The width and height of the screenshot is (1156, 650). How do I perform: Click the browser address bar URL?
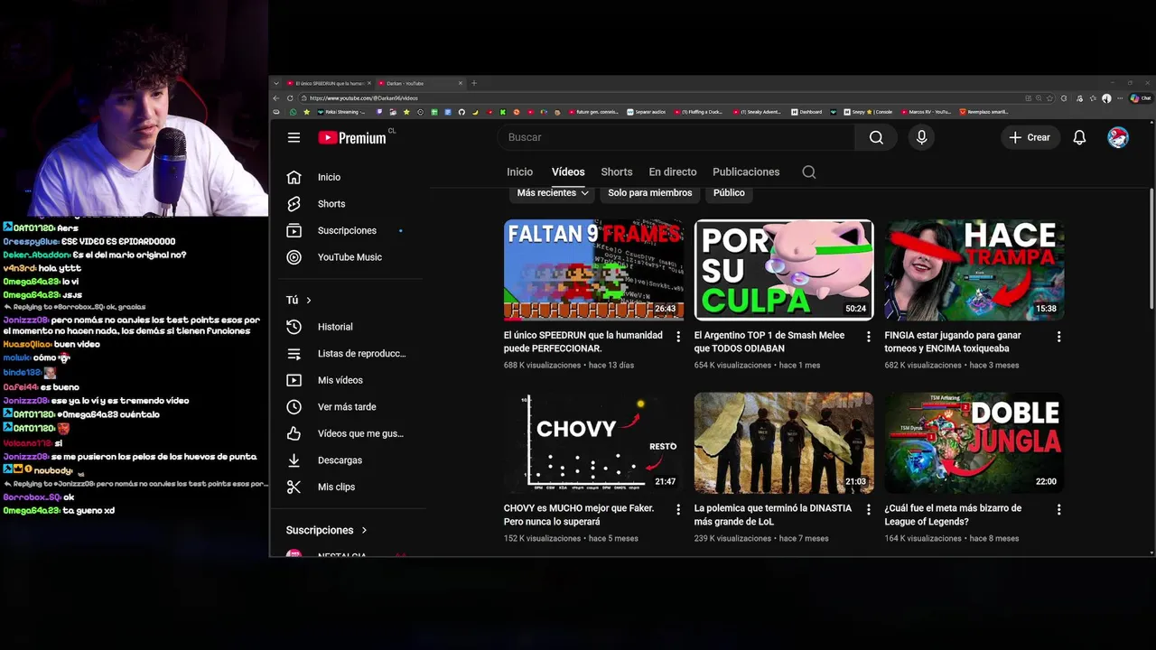[x=364, y=97]
